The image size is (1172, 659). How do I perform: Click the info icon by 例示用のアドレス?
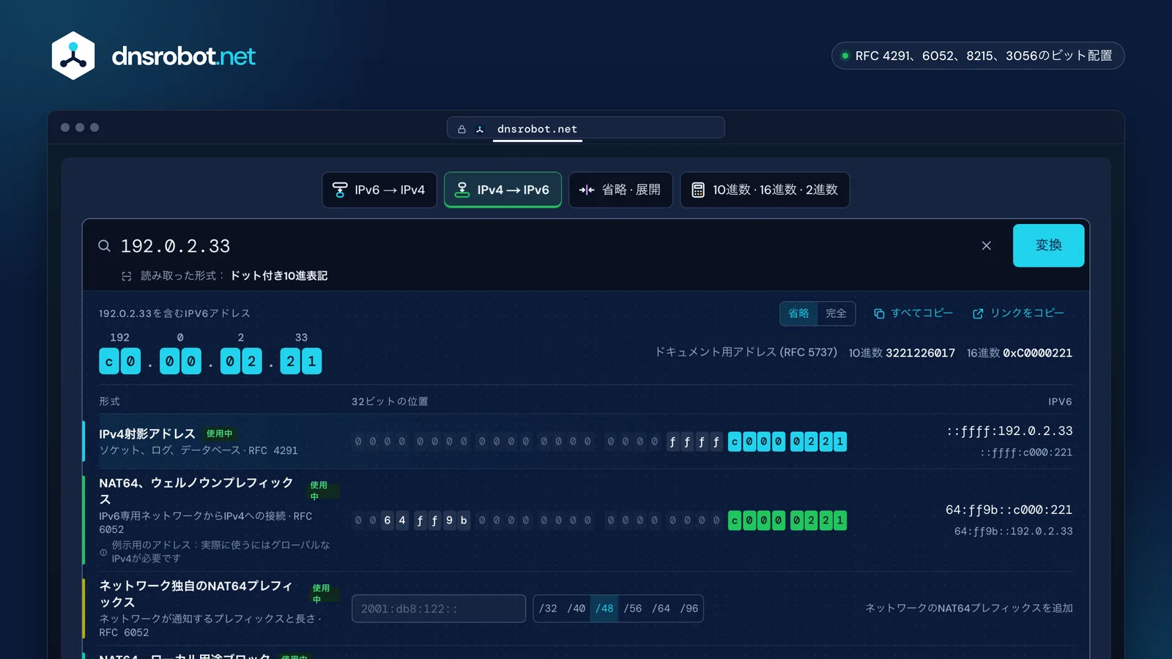(x=103, y=552)
